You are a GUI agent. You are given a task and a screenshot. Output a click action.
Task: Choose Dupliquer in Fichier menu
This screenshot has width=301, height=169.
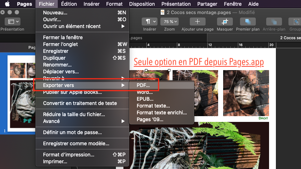[x=83, y=58]
